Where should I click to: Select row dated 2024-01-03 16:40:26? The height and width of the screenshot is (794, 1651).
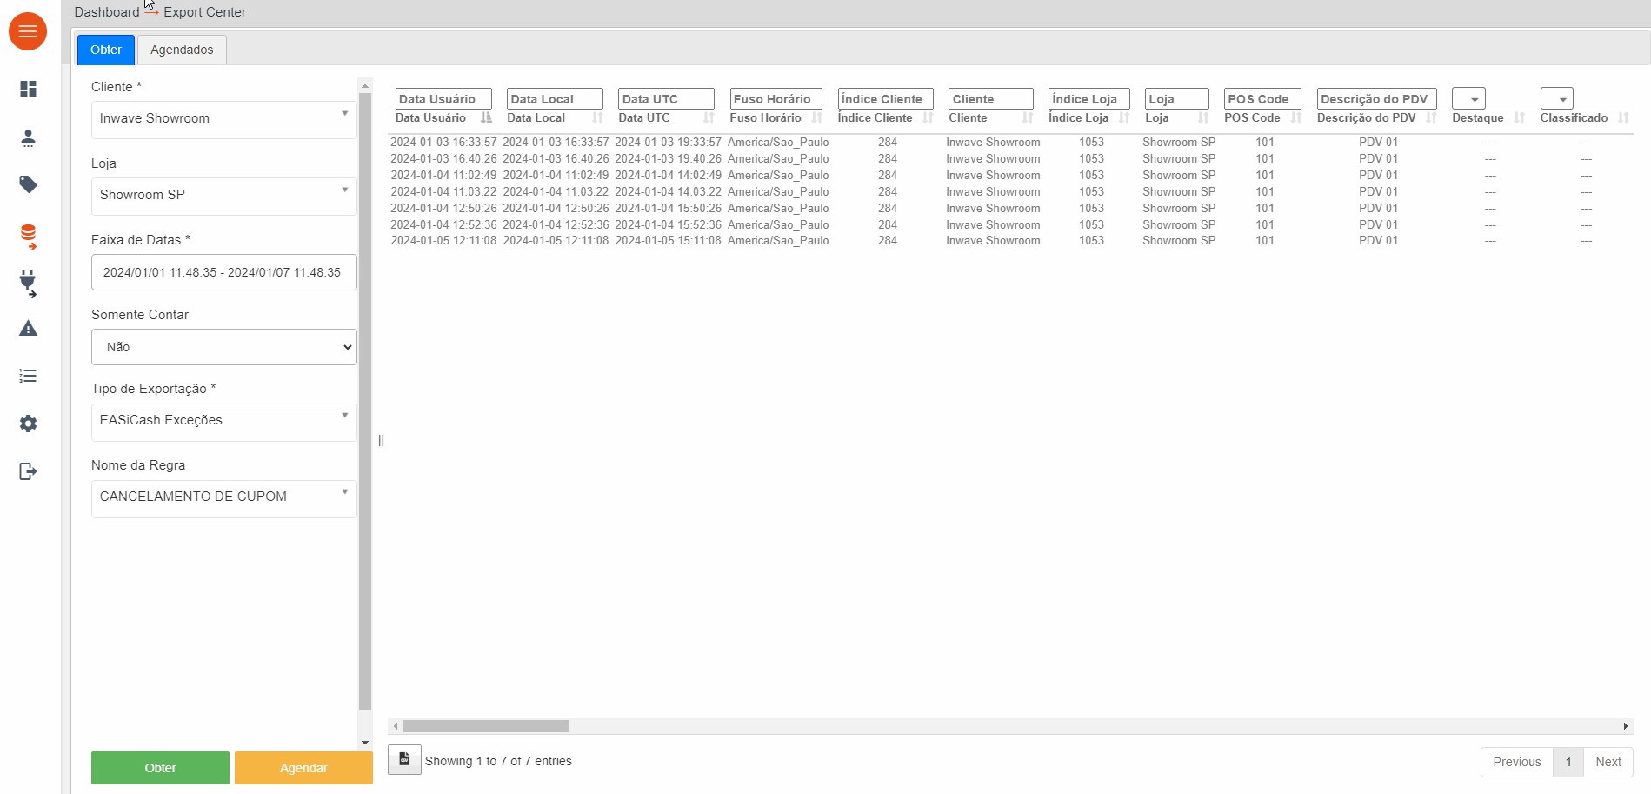tap(1010, 158)
